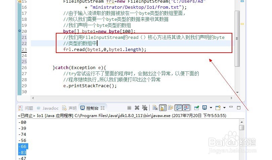
Task: Maximize the console panel
Action: (239, 108)
